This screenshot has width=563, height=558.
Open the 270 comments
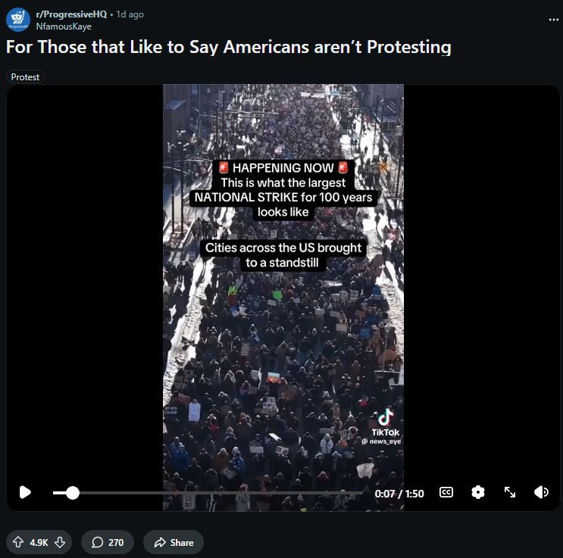coord(108,542)
